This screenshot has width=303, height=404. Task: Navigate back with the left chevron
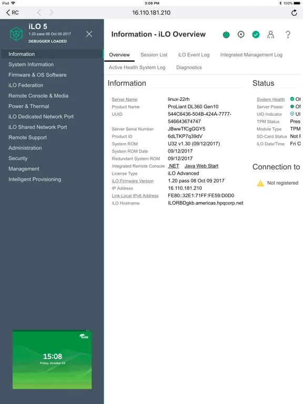(x=39, y=13)
